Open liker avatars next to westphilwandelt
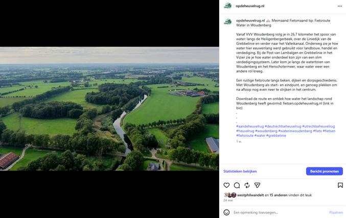 pyautogui.click(x=230, y=195)
